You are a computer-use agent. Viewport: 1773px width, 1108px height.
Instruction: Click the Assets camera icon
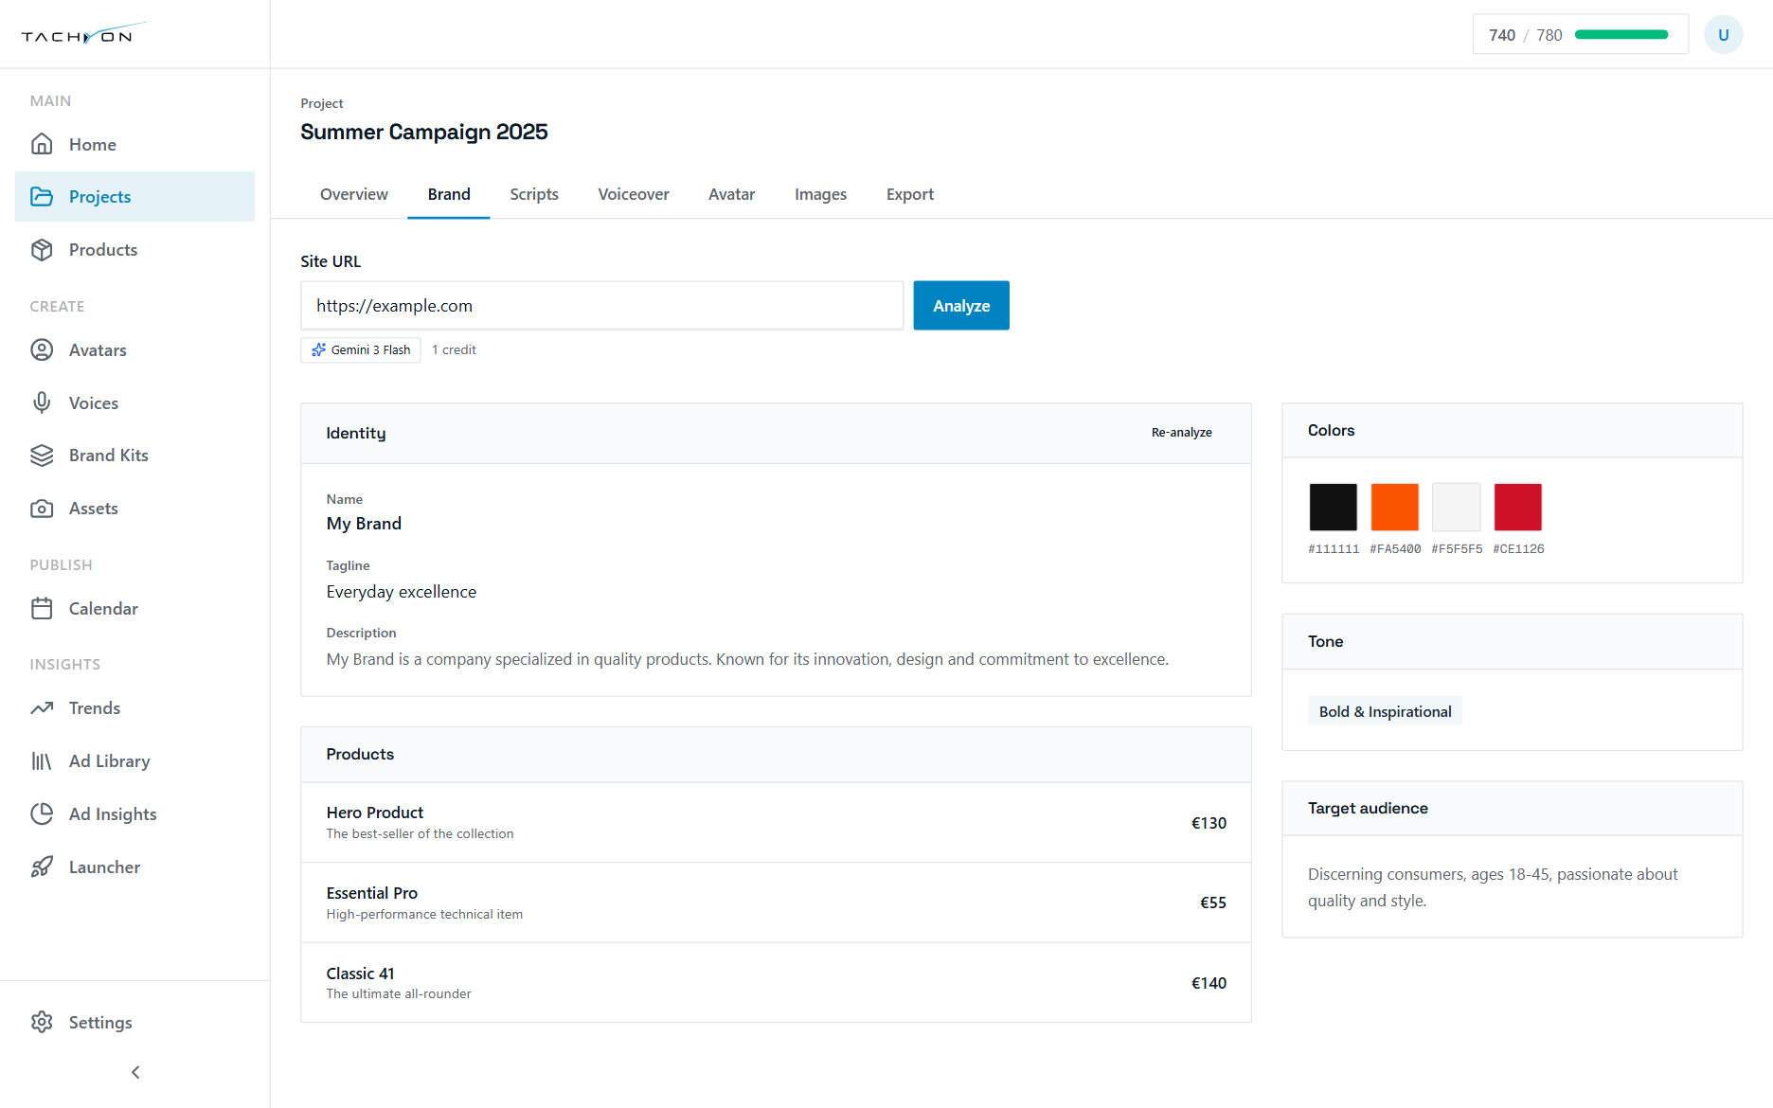click(42, 509)
